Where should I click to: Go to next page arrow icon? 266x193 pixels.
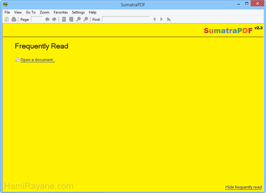[54, 19]
